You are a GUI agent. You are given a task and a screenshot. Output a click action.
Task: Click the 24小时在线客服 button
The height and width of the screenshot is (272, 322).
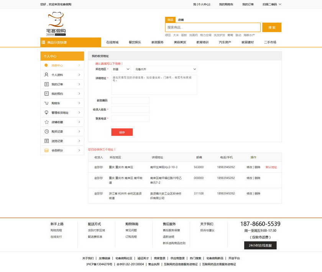pos(260,245)
